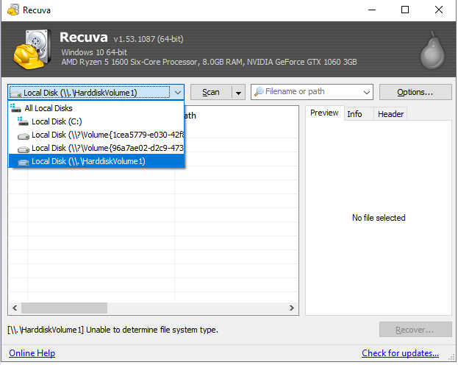The height and width of the screenshot is (365, 458).
Task: Click the horizontal scrollbar thumb
Action: click(64, 308)
